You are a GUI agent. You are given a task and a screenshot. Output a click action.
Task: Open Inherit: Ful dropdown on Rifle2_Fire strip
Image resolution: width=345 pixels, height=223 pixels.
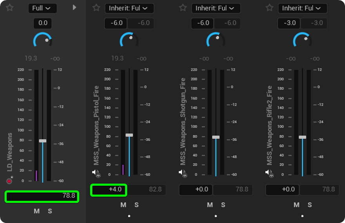(x=303, y=8)
